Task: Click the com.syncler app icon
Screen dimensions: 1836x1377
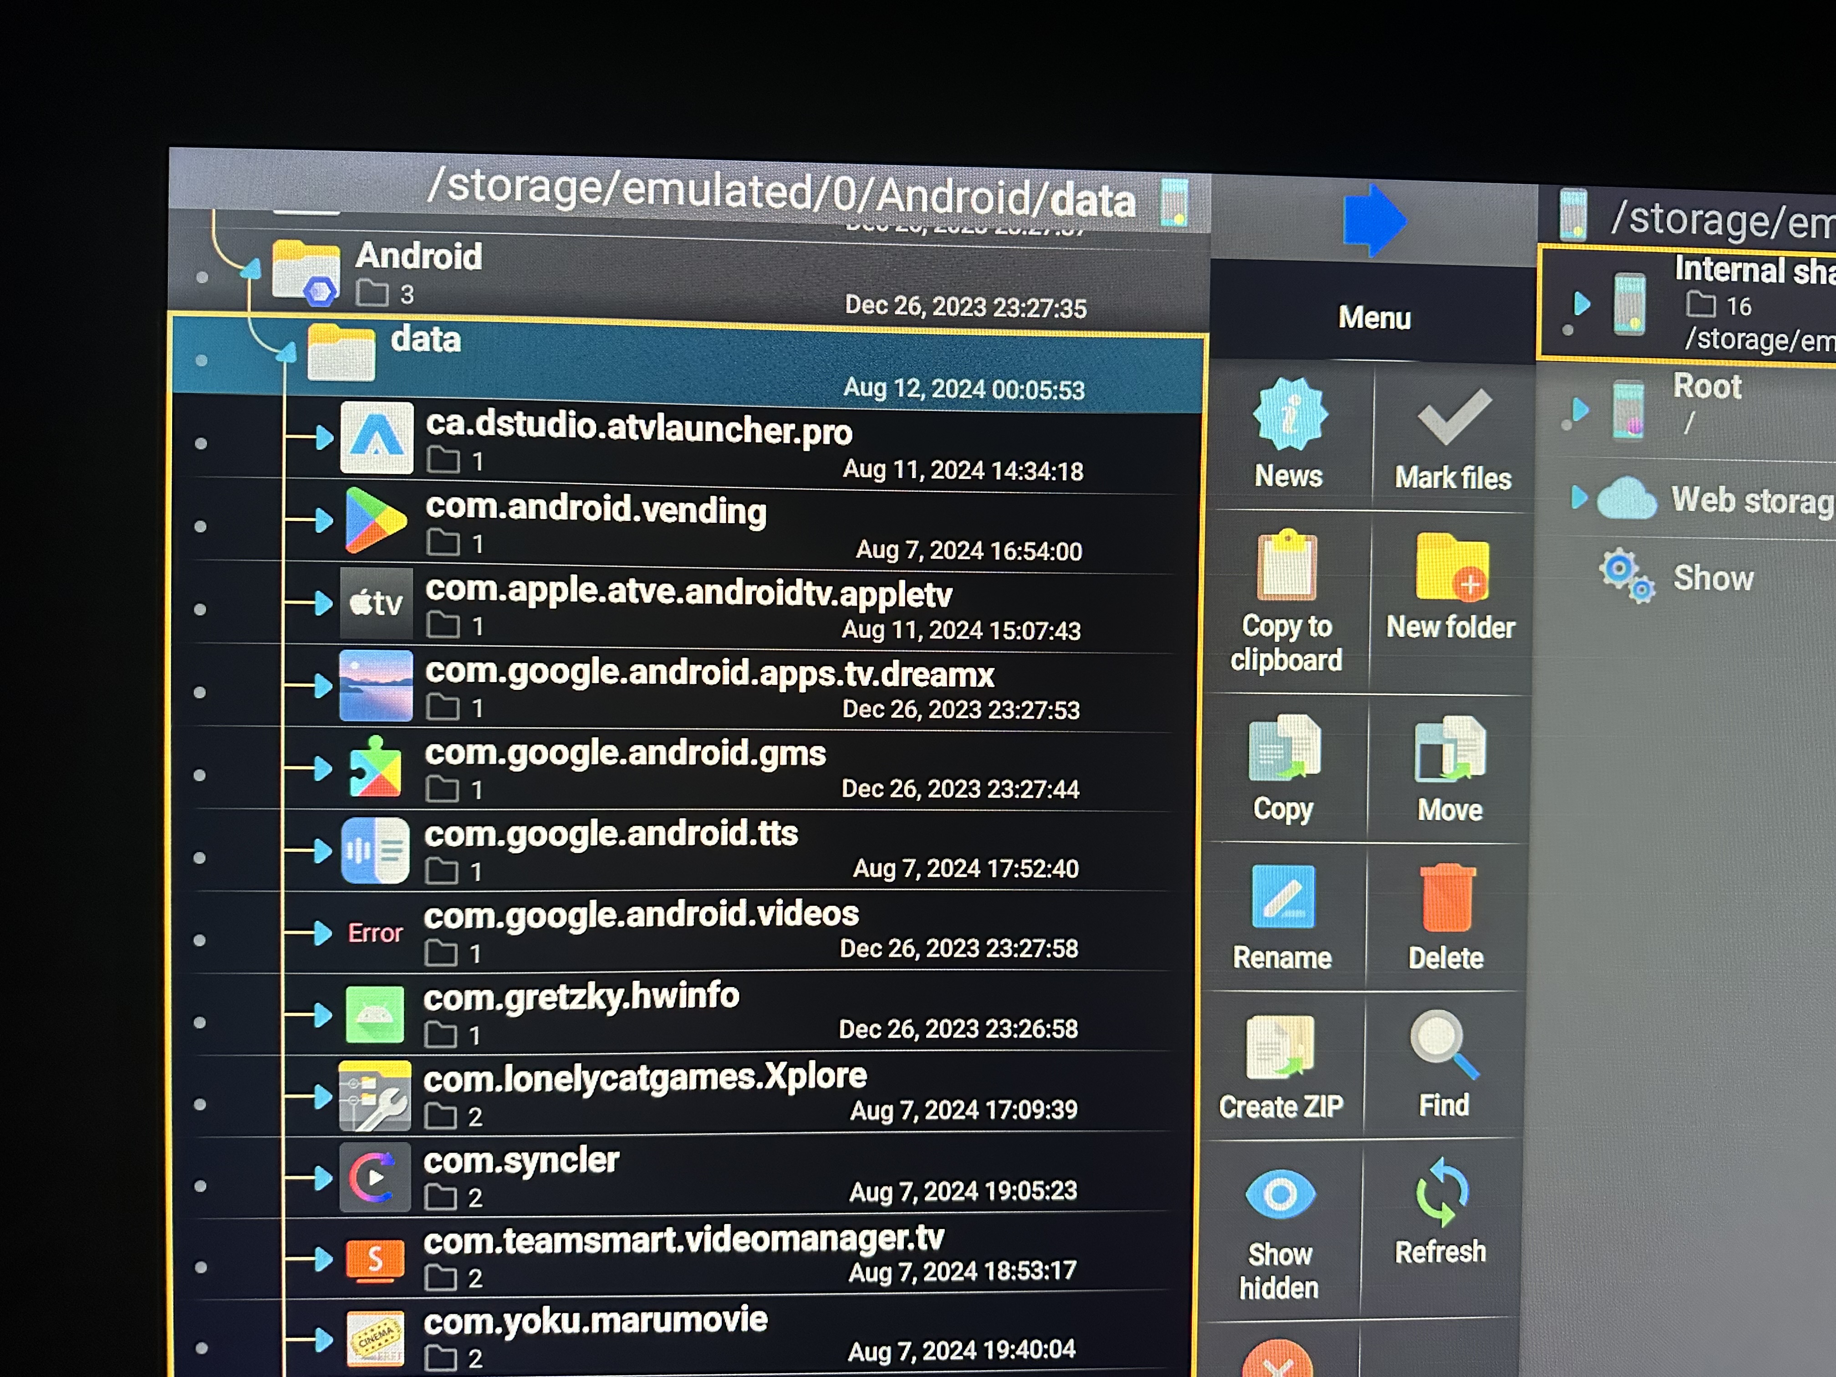Action: (374, 1177)
